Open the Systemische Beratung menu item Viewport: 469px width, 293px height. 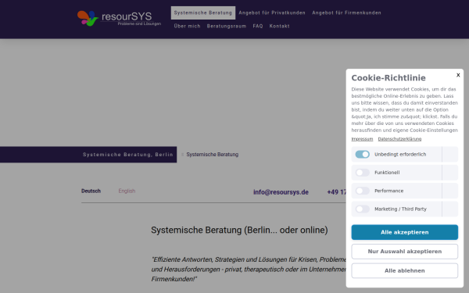pos(203,13)
